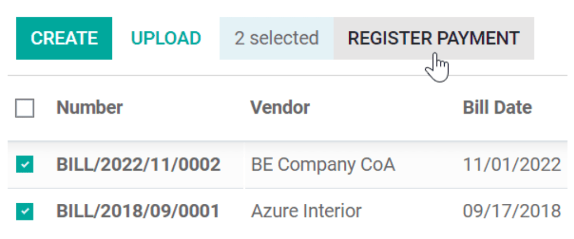This screenshot has height=239, width=574.
Task: Uncheck the BILL/2018/09/0001 row checkbox
Action: [25, 211]
